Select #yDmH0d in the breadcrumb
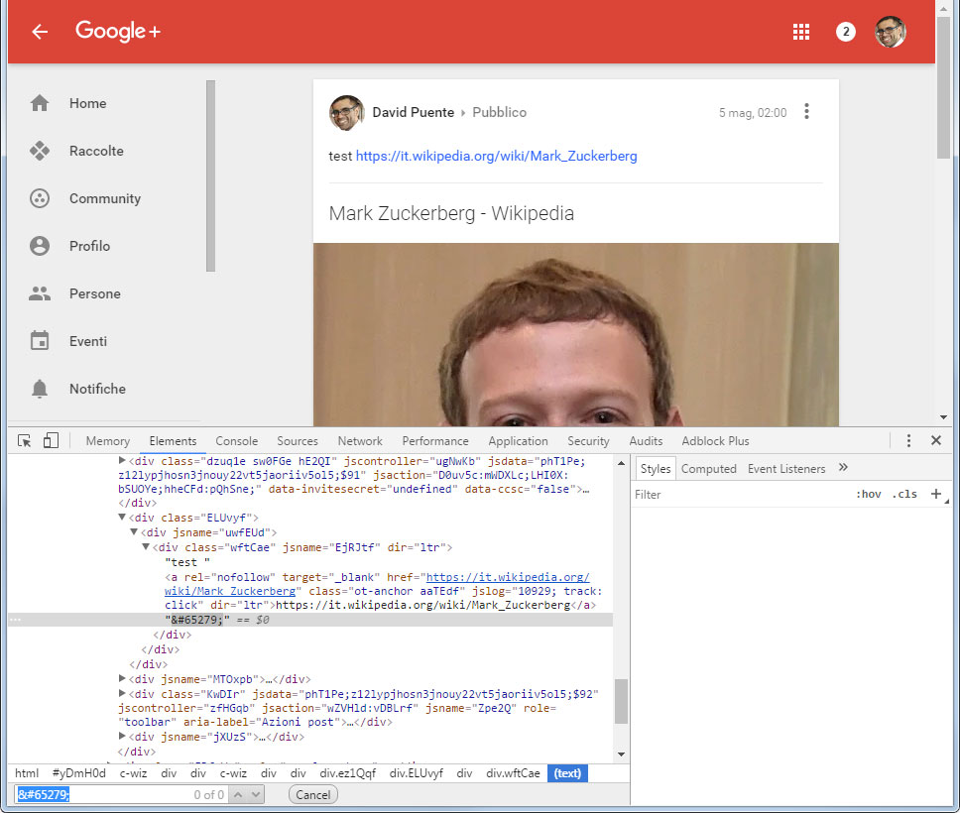960x813 pixels. [x=79, y=773]
